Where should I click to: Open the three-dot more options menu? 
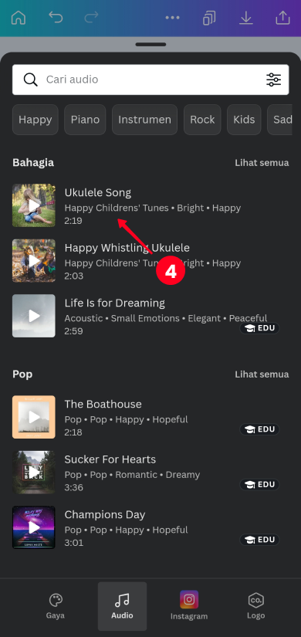click(x=173, y=18)
